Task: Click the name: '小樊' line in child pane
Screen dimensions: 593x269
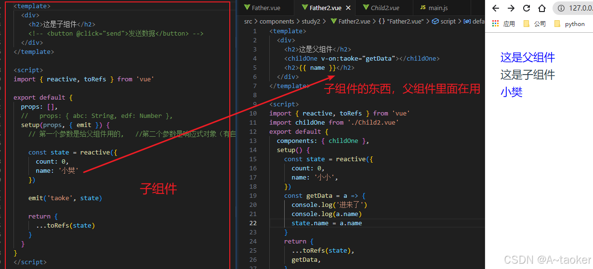Action: (57, 170)
